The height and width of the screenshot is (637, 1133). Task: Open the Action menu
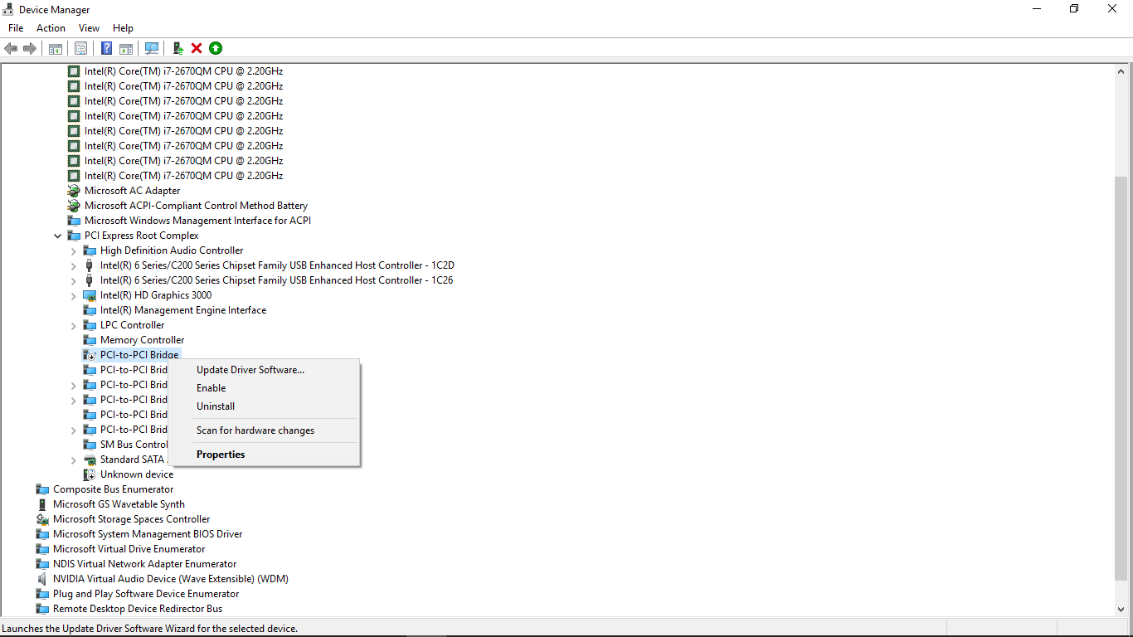click(51, 28)
